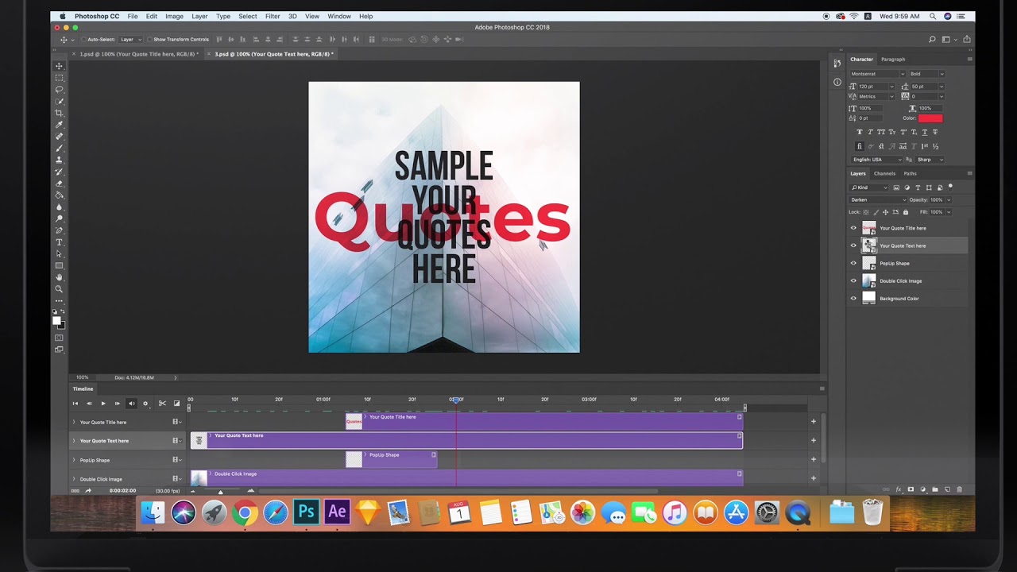Select the Eraser tool
This screenshot has height=572, width=1017.
tap(60, 184)
